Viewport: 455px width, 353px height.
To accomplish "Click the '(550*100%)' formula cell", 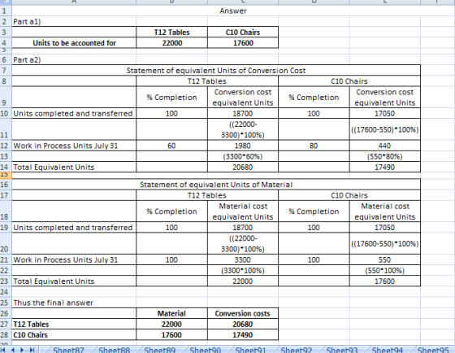I will [x=385, y=270].
